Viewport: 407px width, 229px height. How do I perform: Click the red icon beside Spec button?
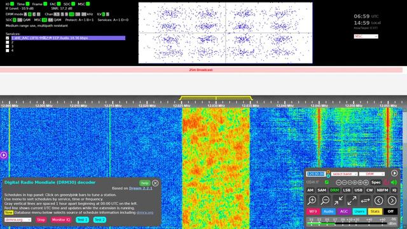(x=386, y=183)
